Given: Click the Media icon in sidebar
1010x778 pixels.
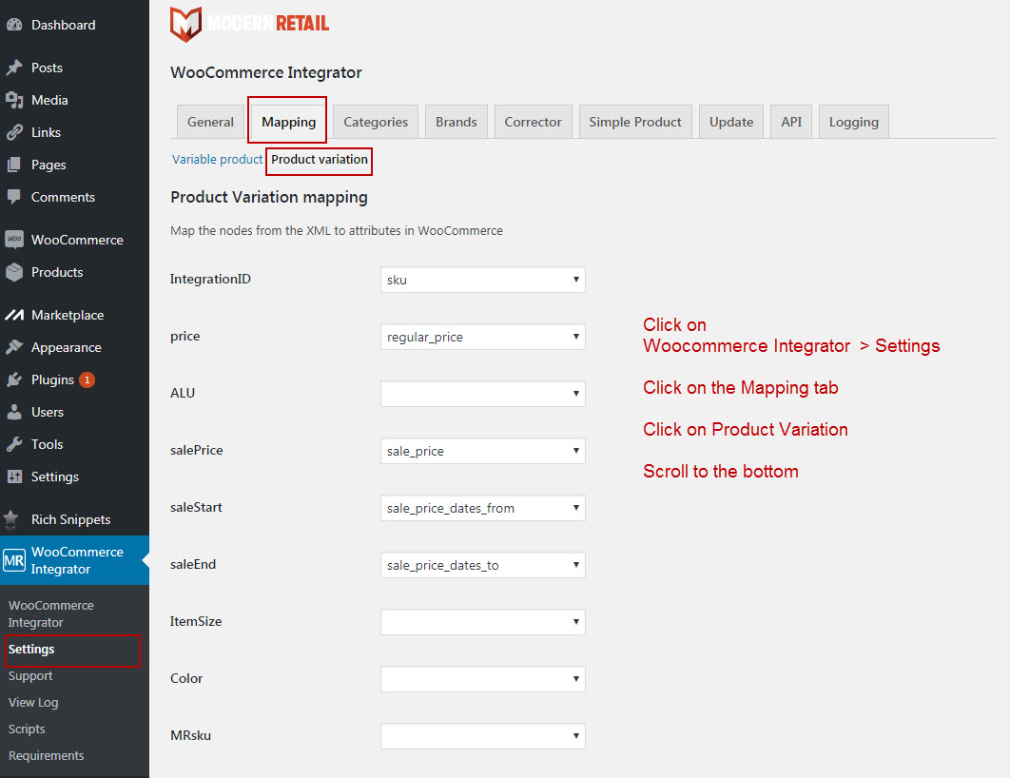Looking at the screenshot, I should tap(14, 100).
